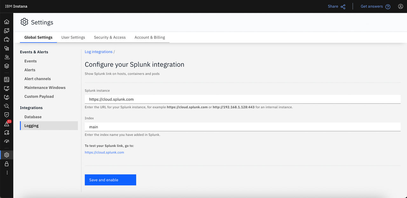Viewport: 407px width, 198px height.
Task: Open Maintenance Windows menu item
Action: tap(45, 88)
